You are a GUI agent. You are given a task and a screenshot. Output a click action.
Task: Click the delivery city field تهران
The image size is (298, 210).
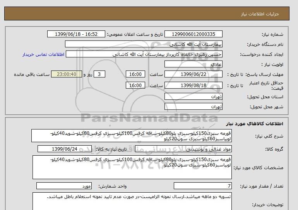[x=193, y=106]
